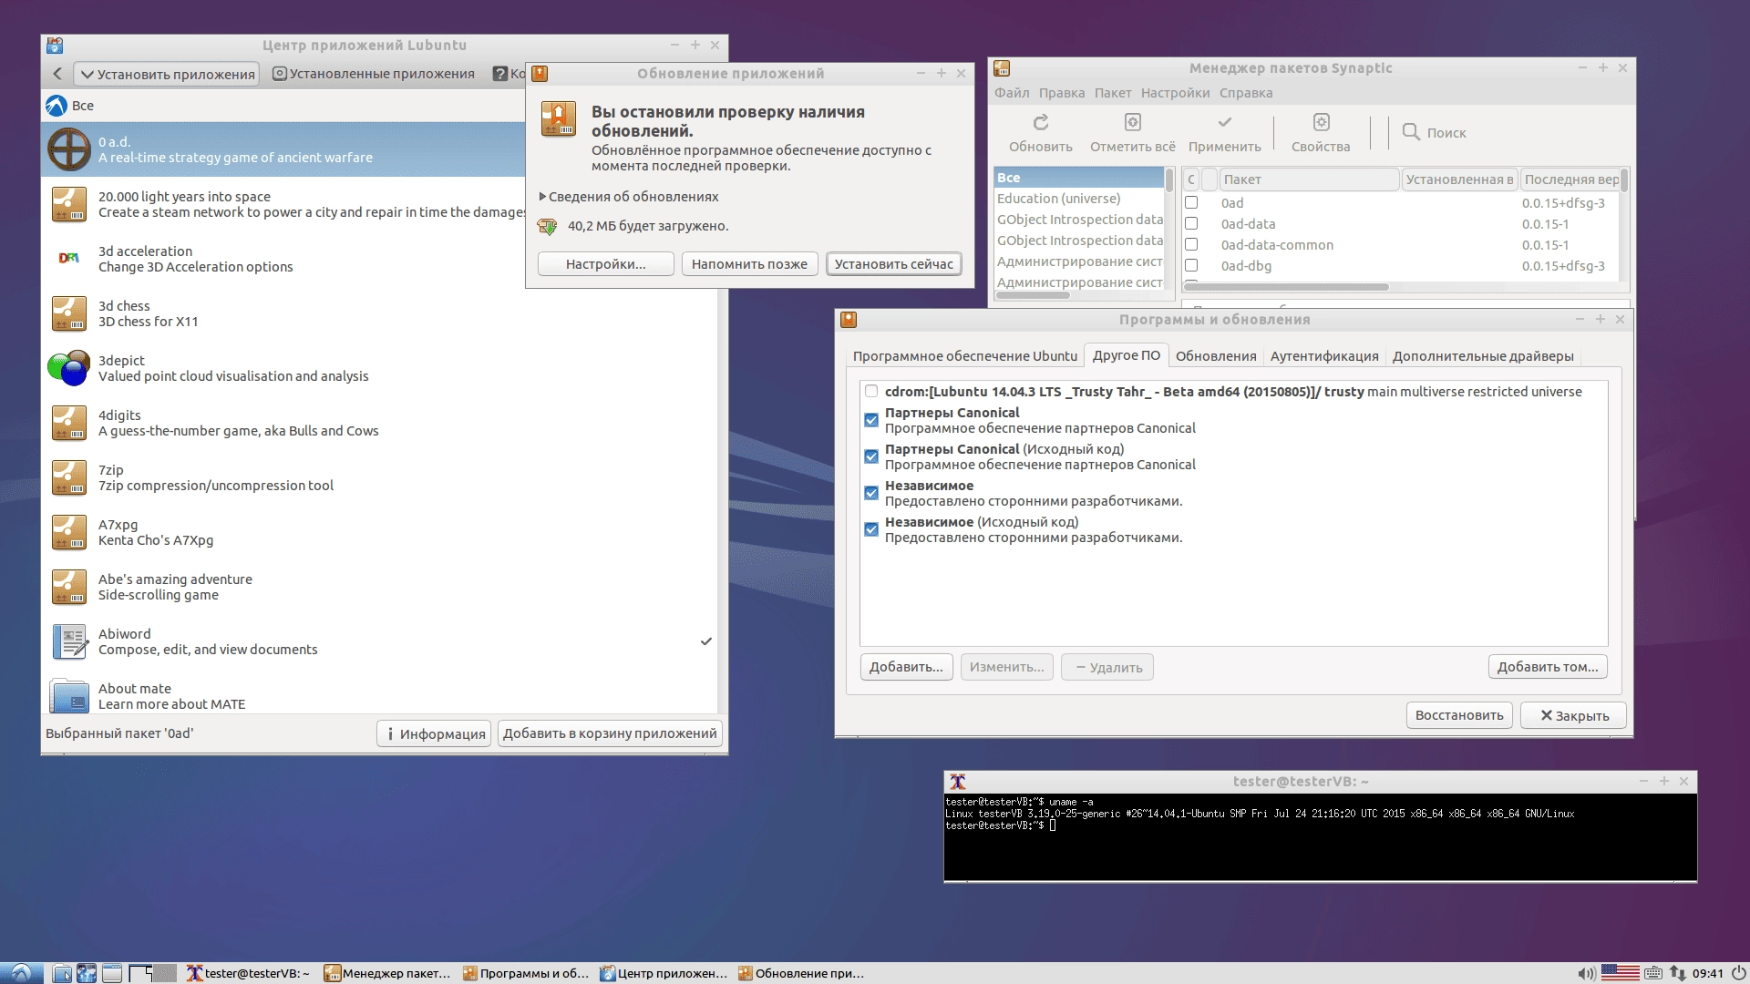Click the show desktop panel icon
Viewport: 1750px width, 984px height.
coord(112,973)
